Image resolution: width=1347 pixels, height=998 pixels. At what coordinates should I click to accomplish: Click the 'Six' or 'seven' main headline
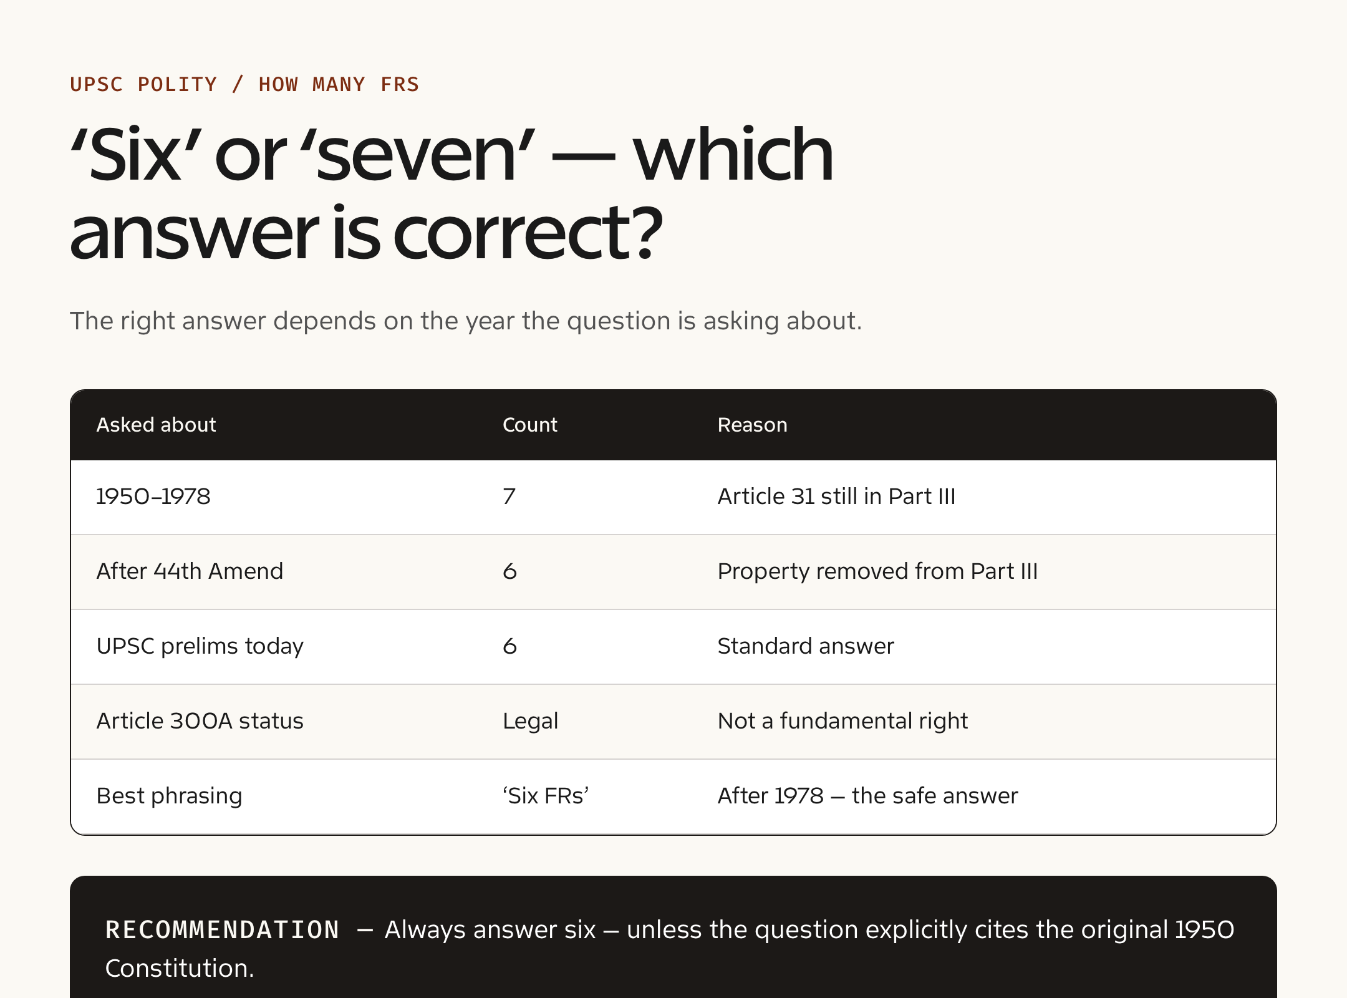pyautogui.click(x=452, y=193)
